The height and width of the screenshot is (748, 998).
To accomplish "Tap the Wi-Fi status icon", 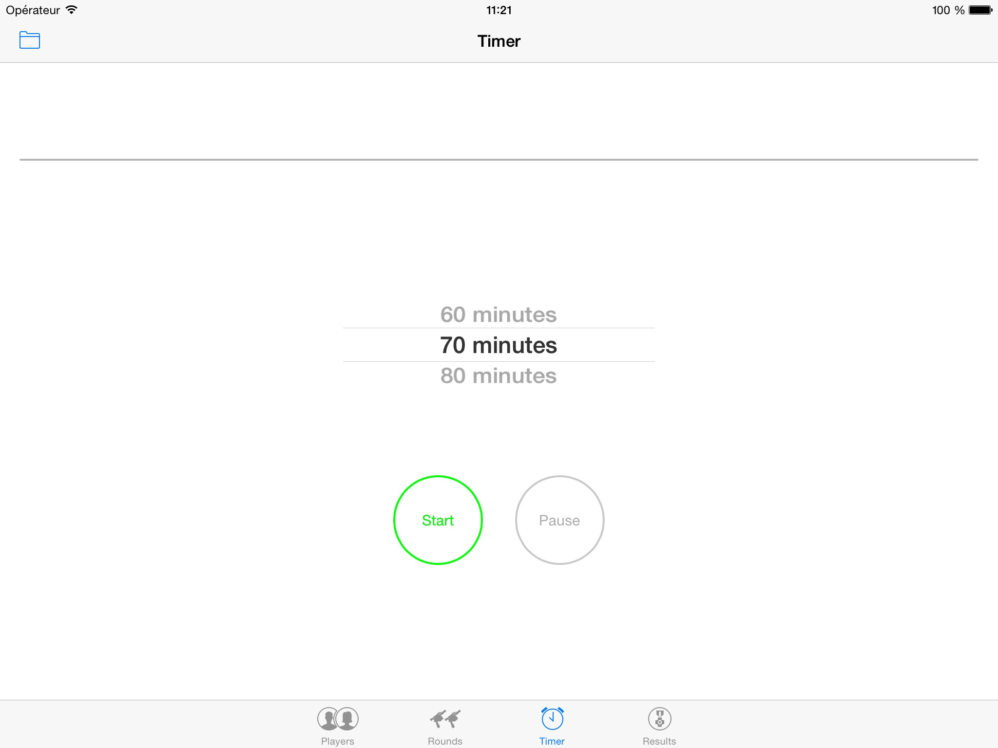I will (x=72, y=10).
